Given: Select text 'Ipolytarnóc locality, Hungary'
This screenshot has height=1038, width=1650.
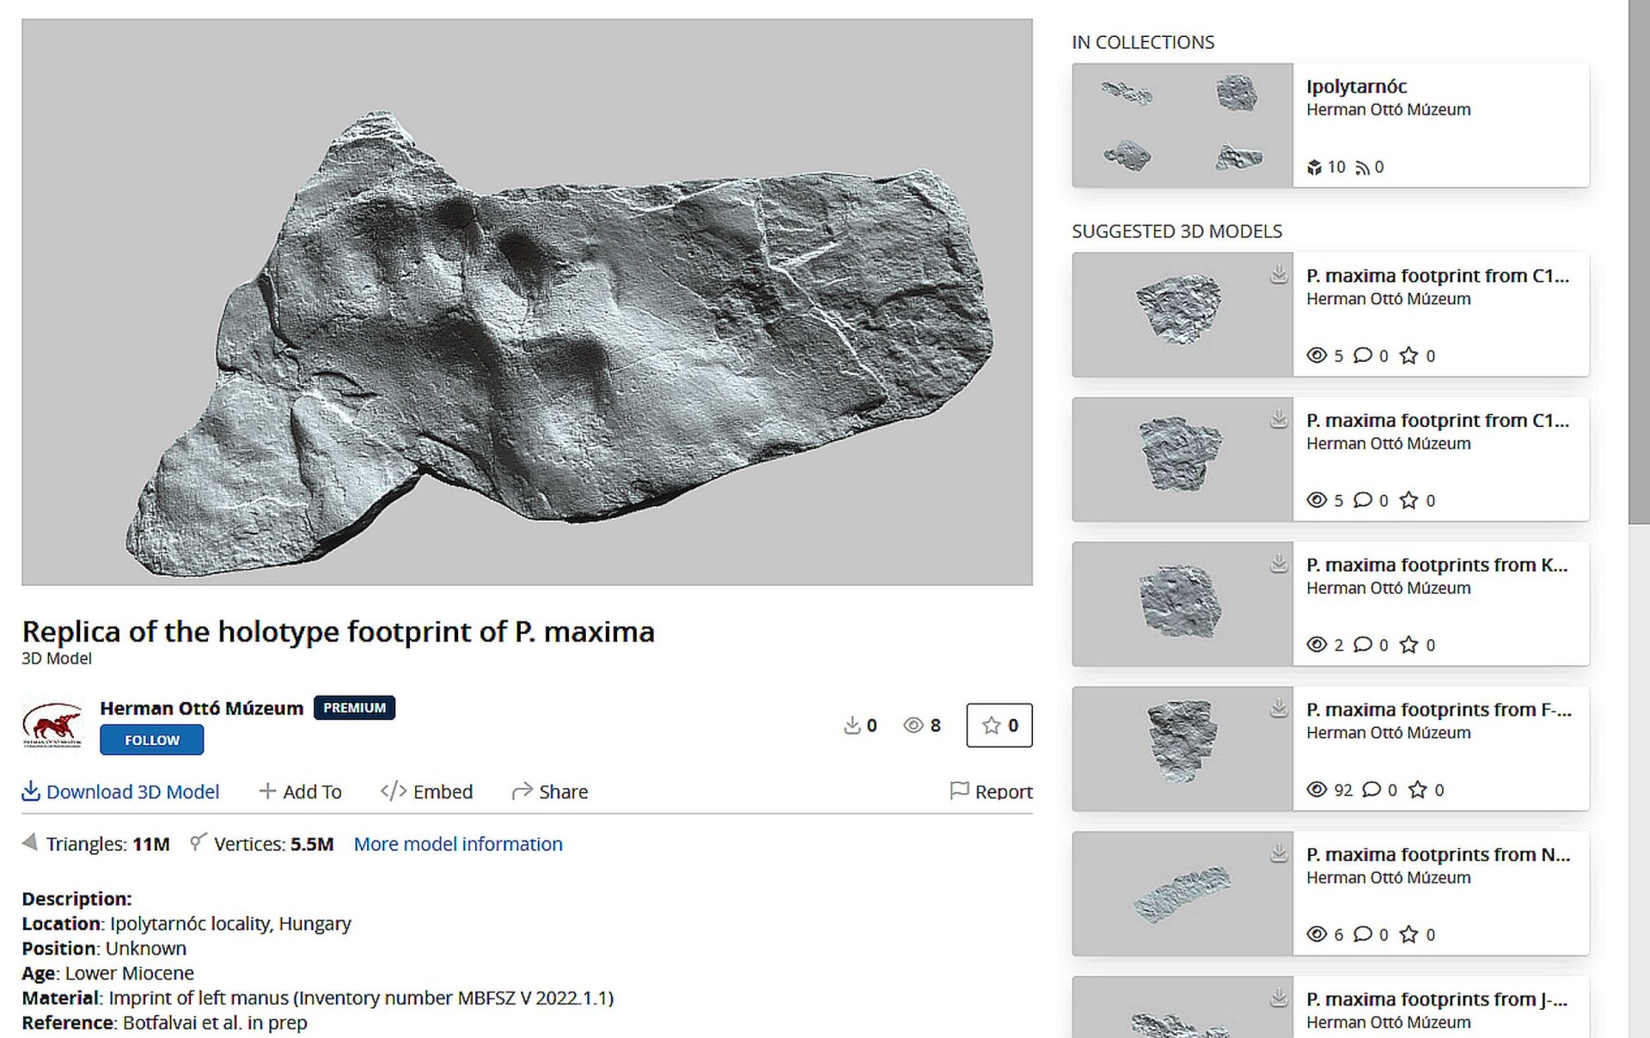Looking at the screenshot, I should coord(230,924).
